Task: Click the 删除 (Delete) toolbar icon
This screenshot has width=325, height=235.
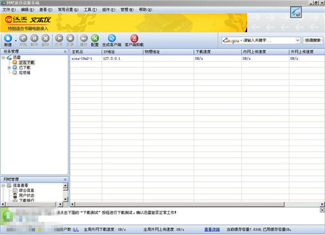Action: (45, 38)
